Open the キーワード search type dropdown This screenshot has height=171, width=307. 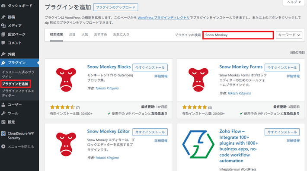[289, 35]
